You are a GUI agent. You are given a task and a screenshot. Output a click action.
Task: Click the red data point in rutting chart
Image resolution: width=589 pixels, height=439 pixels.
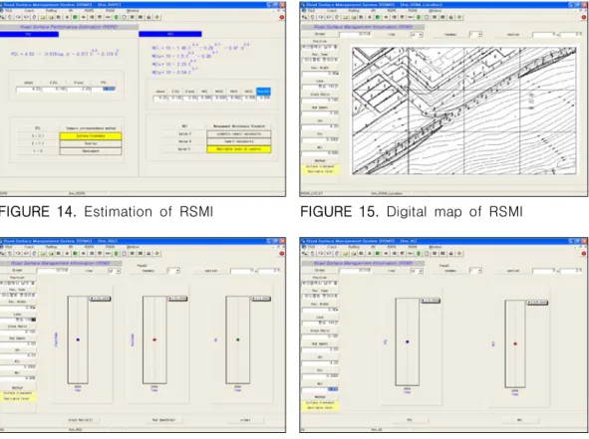coord(154,339)
